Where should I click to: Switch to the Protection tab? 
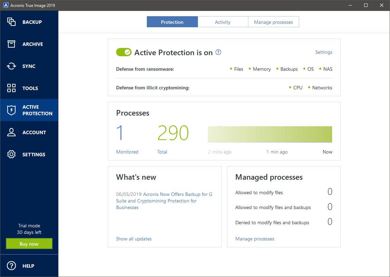(172, 22)
